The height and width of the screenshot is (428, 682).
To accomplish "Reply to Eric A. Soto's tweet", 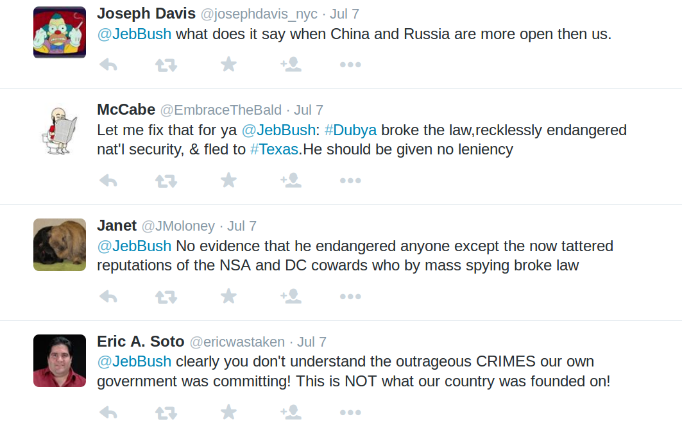I will (108, 413).
